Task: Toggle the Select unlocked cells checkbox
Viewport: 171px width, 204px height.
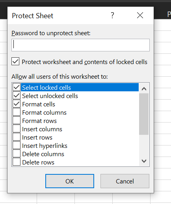Action: coord(17,95)
